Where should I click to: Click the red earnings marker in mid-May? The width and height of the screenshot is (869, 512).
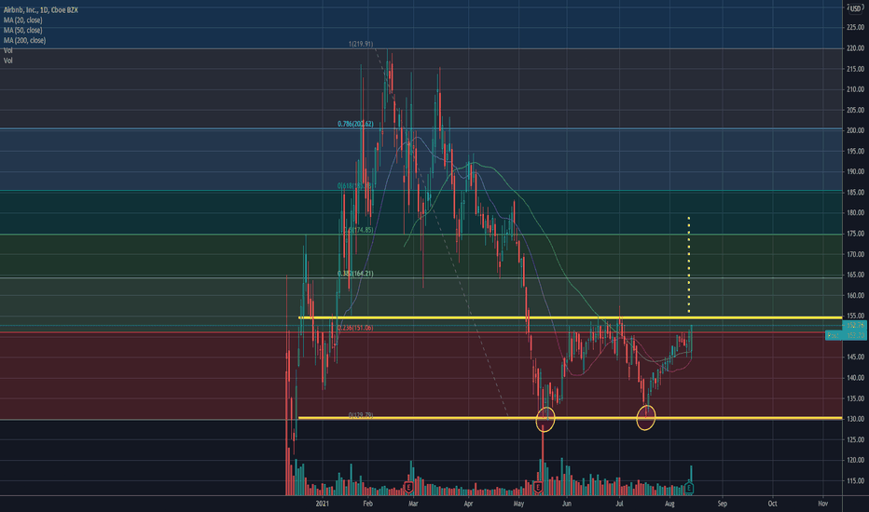(x=538, y=488)
